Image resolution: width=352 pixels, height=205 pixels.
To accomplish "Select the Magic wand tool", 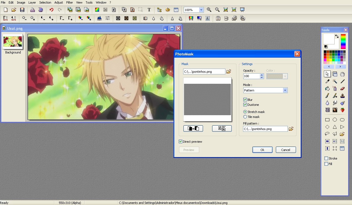I will pos(335,81).
